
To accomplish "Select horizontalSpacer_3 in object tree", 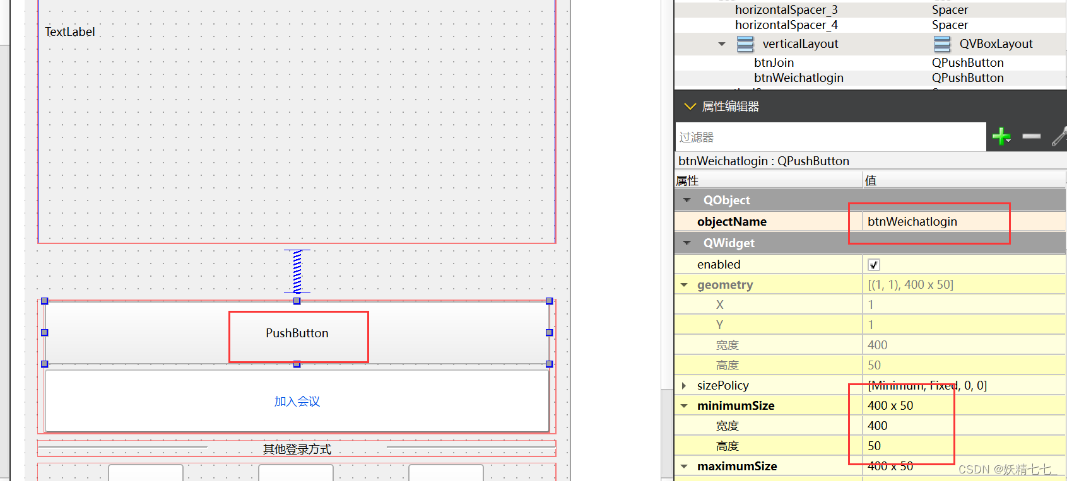I will coord(786,9).
